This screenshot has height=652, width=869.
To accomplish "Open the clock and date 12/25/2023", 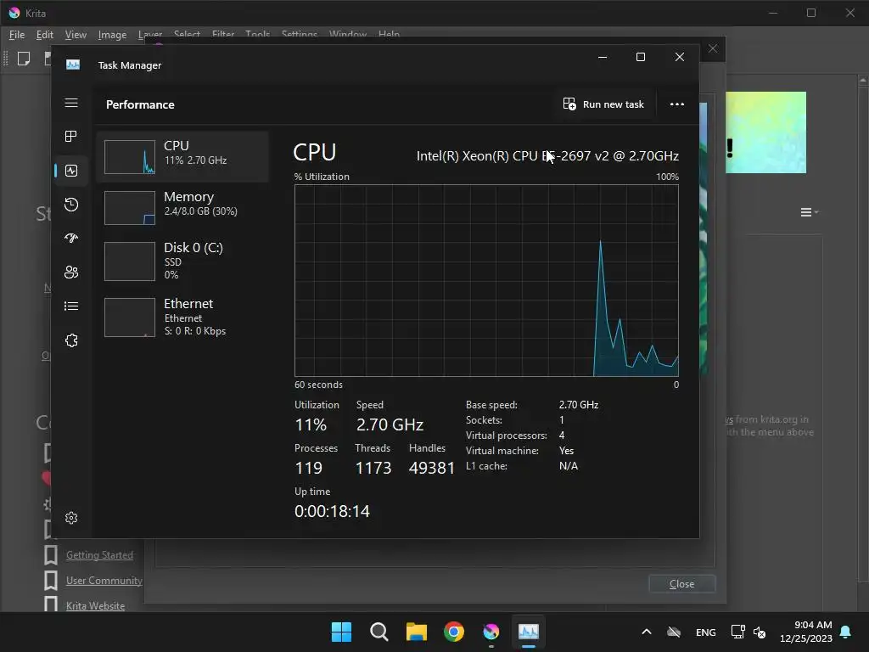I will (806, 632).
